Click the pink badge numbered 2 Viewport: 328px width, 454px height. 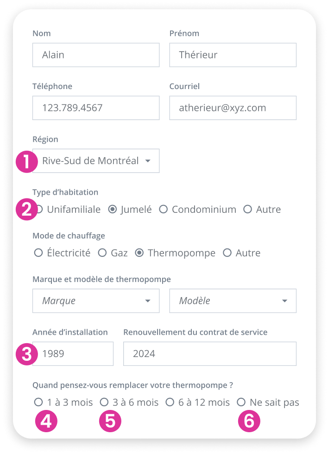[26, 210]
